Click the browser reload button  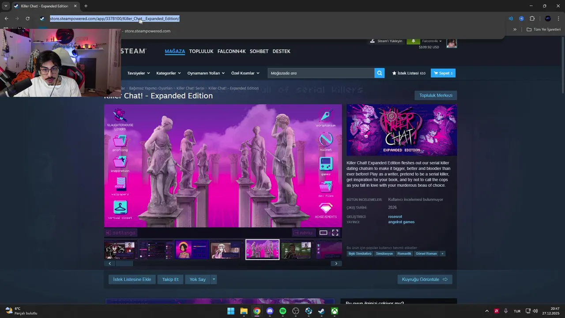coord(27,19)
